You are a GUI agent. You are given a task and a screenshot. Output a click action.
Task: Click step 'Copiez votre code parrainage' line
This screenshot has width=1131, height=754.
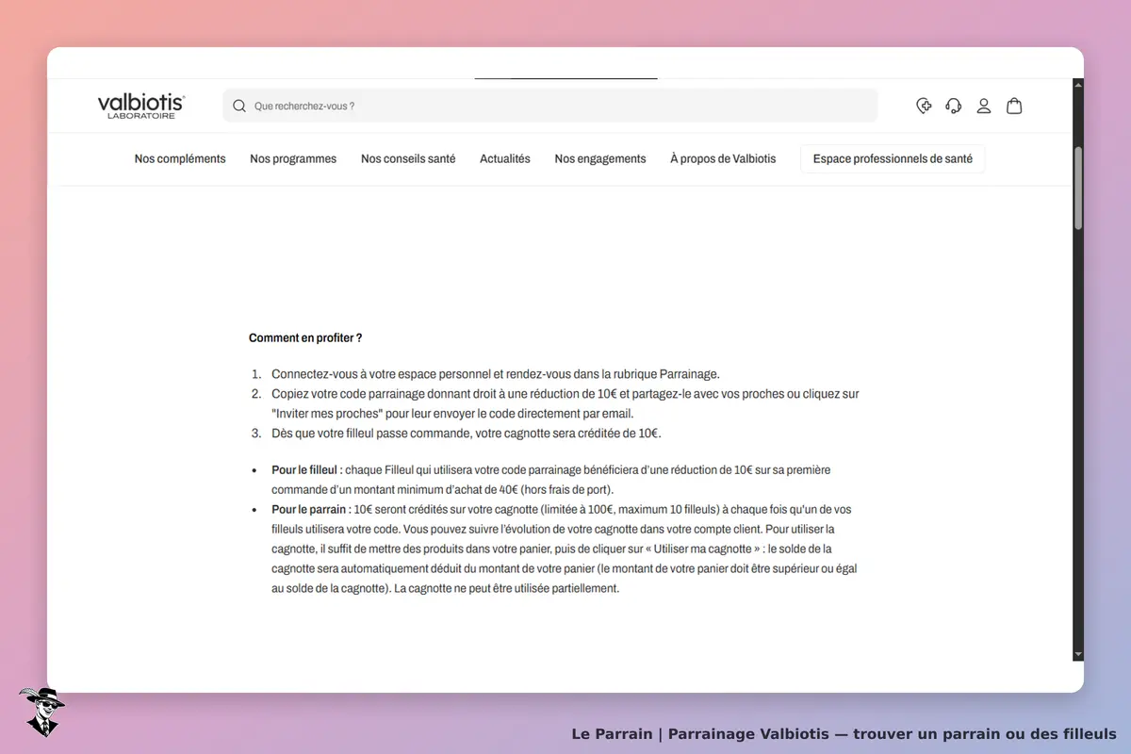coord(565,394)
